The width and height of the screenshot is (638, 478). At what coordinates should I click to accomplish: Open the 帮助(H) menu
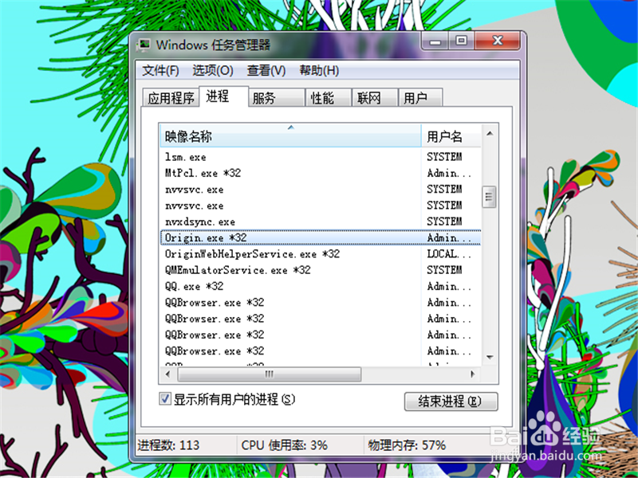(319, 70)
